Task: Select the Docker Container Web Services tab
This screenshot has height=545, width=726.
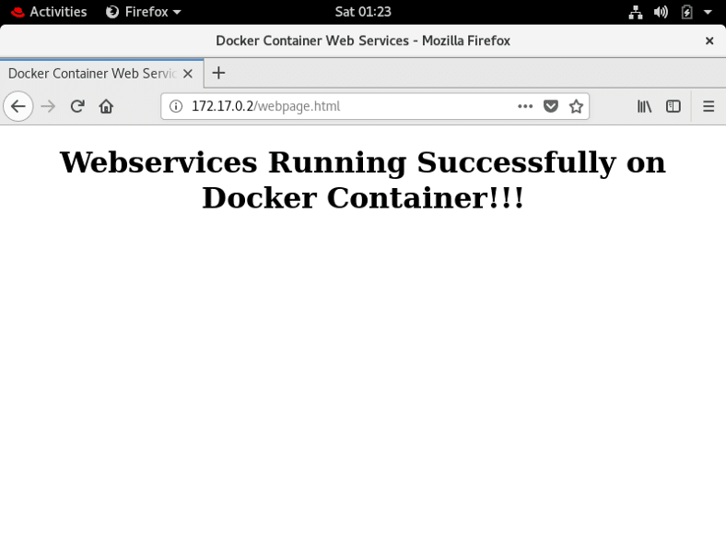Action: pos(101,73)
